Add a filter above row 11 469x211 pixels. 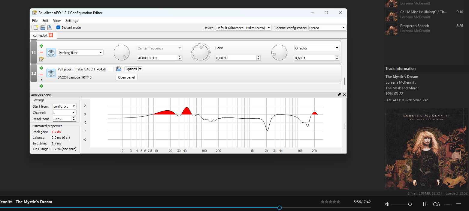pyautogui.click(x=41, y=46)
